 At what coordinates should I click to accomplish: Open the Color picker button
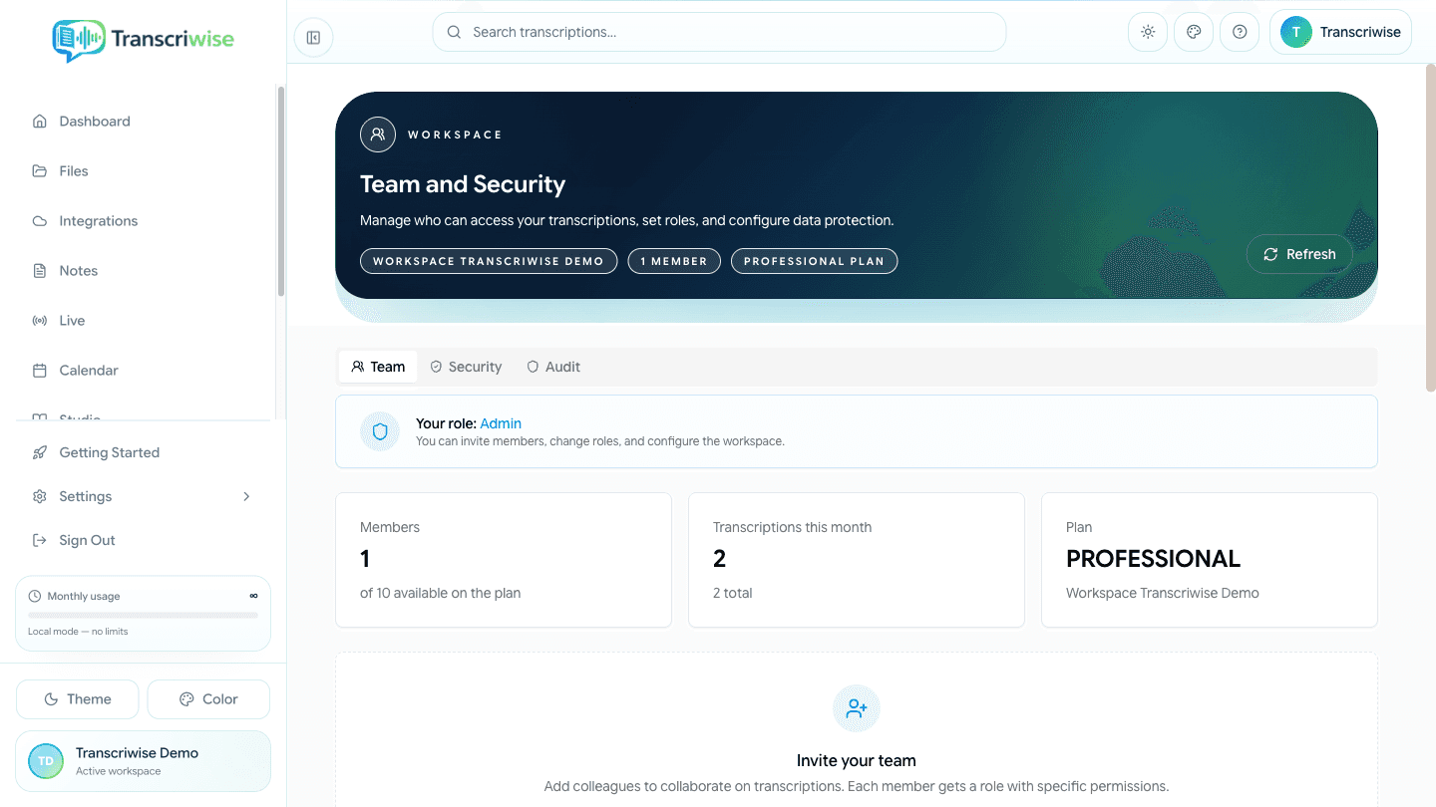point(208,699)
